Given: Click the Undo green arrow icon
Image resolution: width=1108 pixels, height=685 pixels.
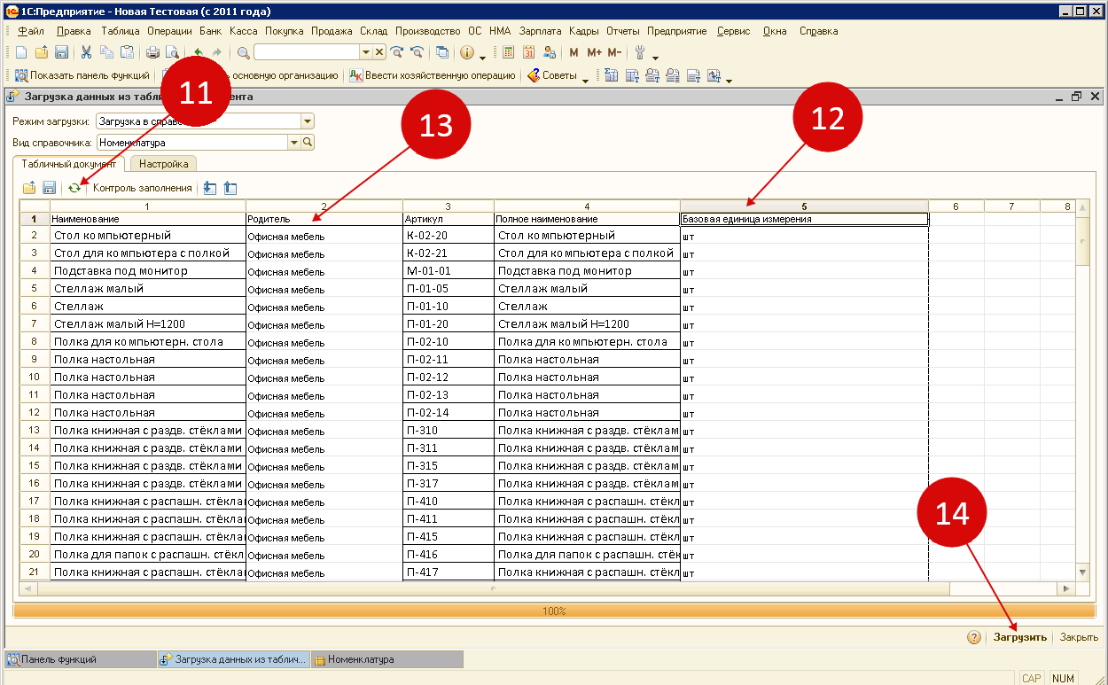Looking at the screenshot, I should pos(197,52).
